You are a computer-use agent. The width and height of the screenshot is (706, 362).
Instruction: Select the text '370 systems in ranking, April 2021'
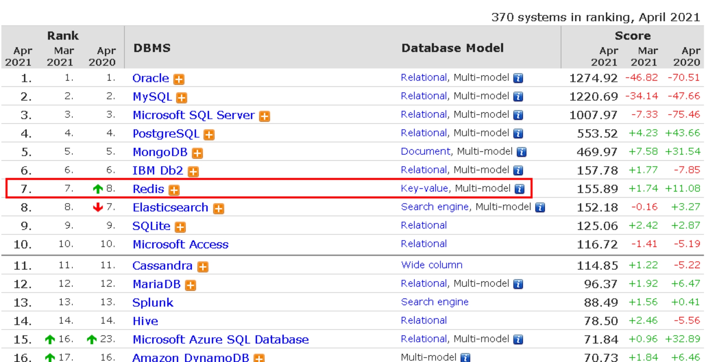point(596,17)
